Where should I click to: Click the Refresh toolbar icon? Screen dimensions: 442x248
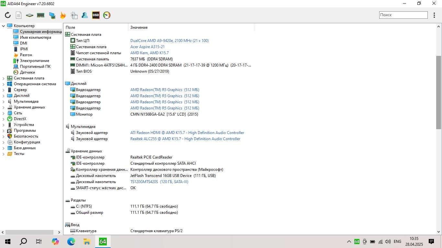coord(8,15)
